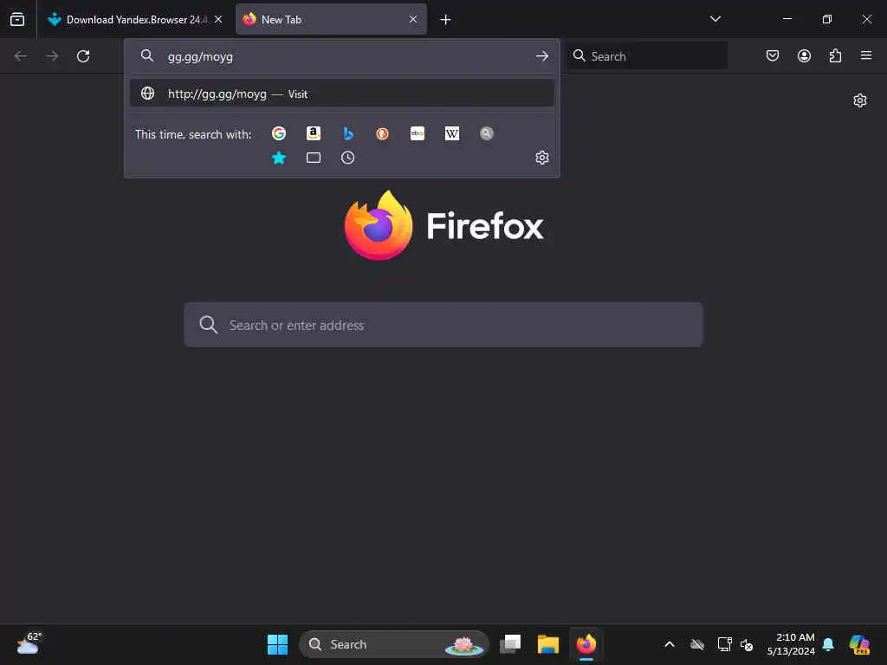Search this time with Wikipedia

tap(452, 133)
